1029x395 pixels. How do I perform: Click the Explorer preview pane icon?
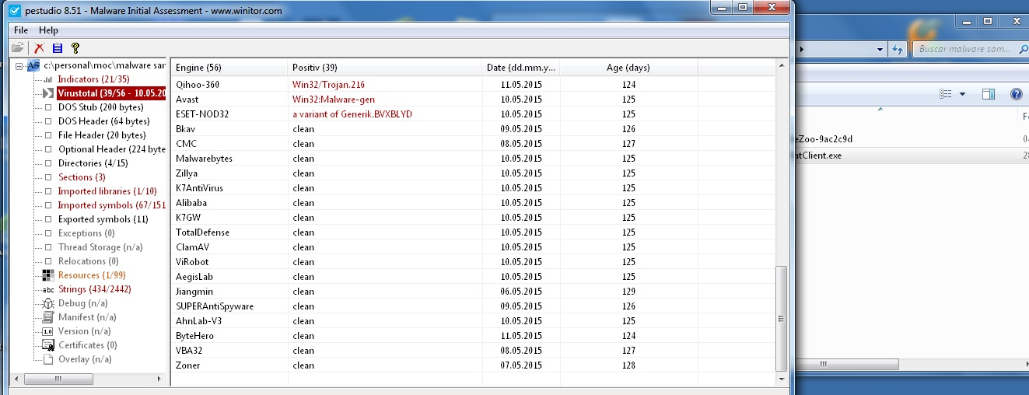coord(988,94)
